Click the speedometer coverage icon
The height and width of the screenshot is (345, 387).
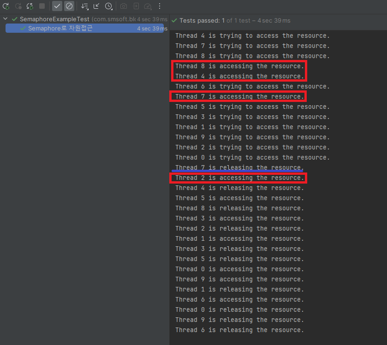148,6
